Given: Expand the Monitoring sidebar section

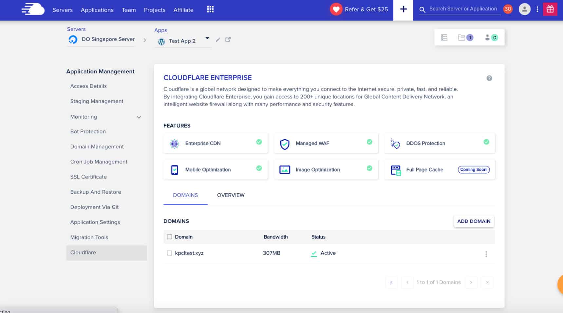Looking at the screenshot, I should point(139,117).
